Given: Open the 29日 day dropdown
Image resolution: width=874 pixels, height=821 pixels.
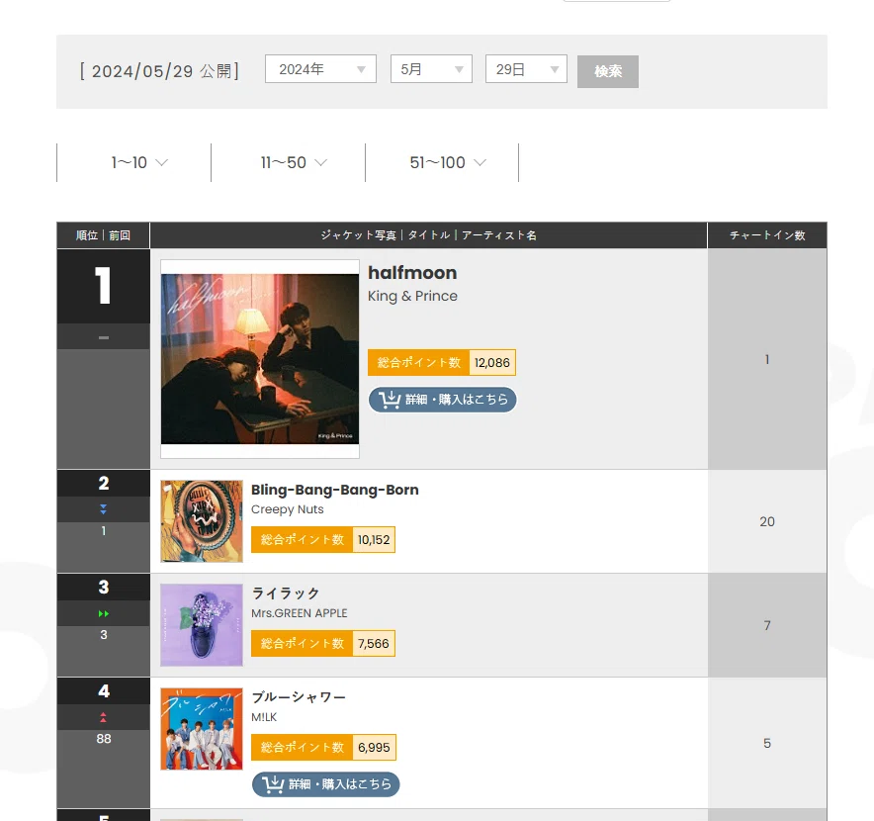Looking at the screenshot, I should [526, 69].
